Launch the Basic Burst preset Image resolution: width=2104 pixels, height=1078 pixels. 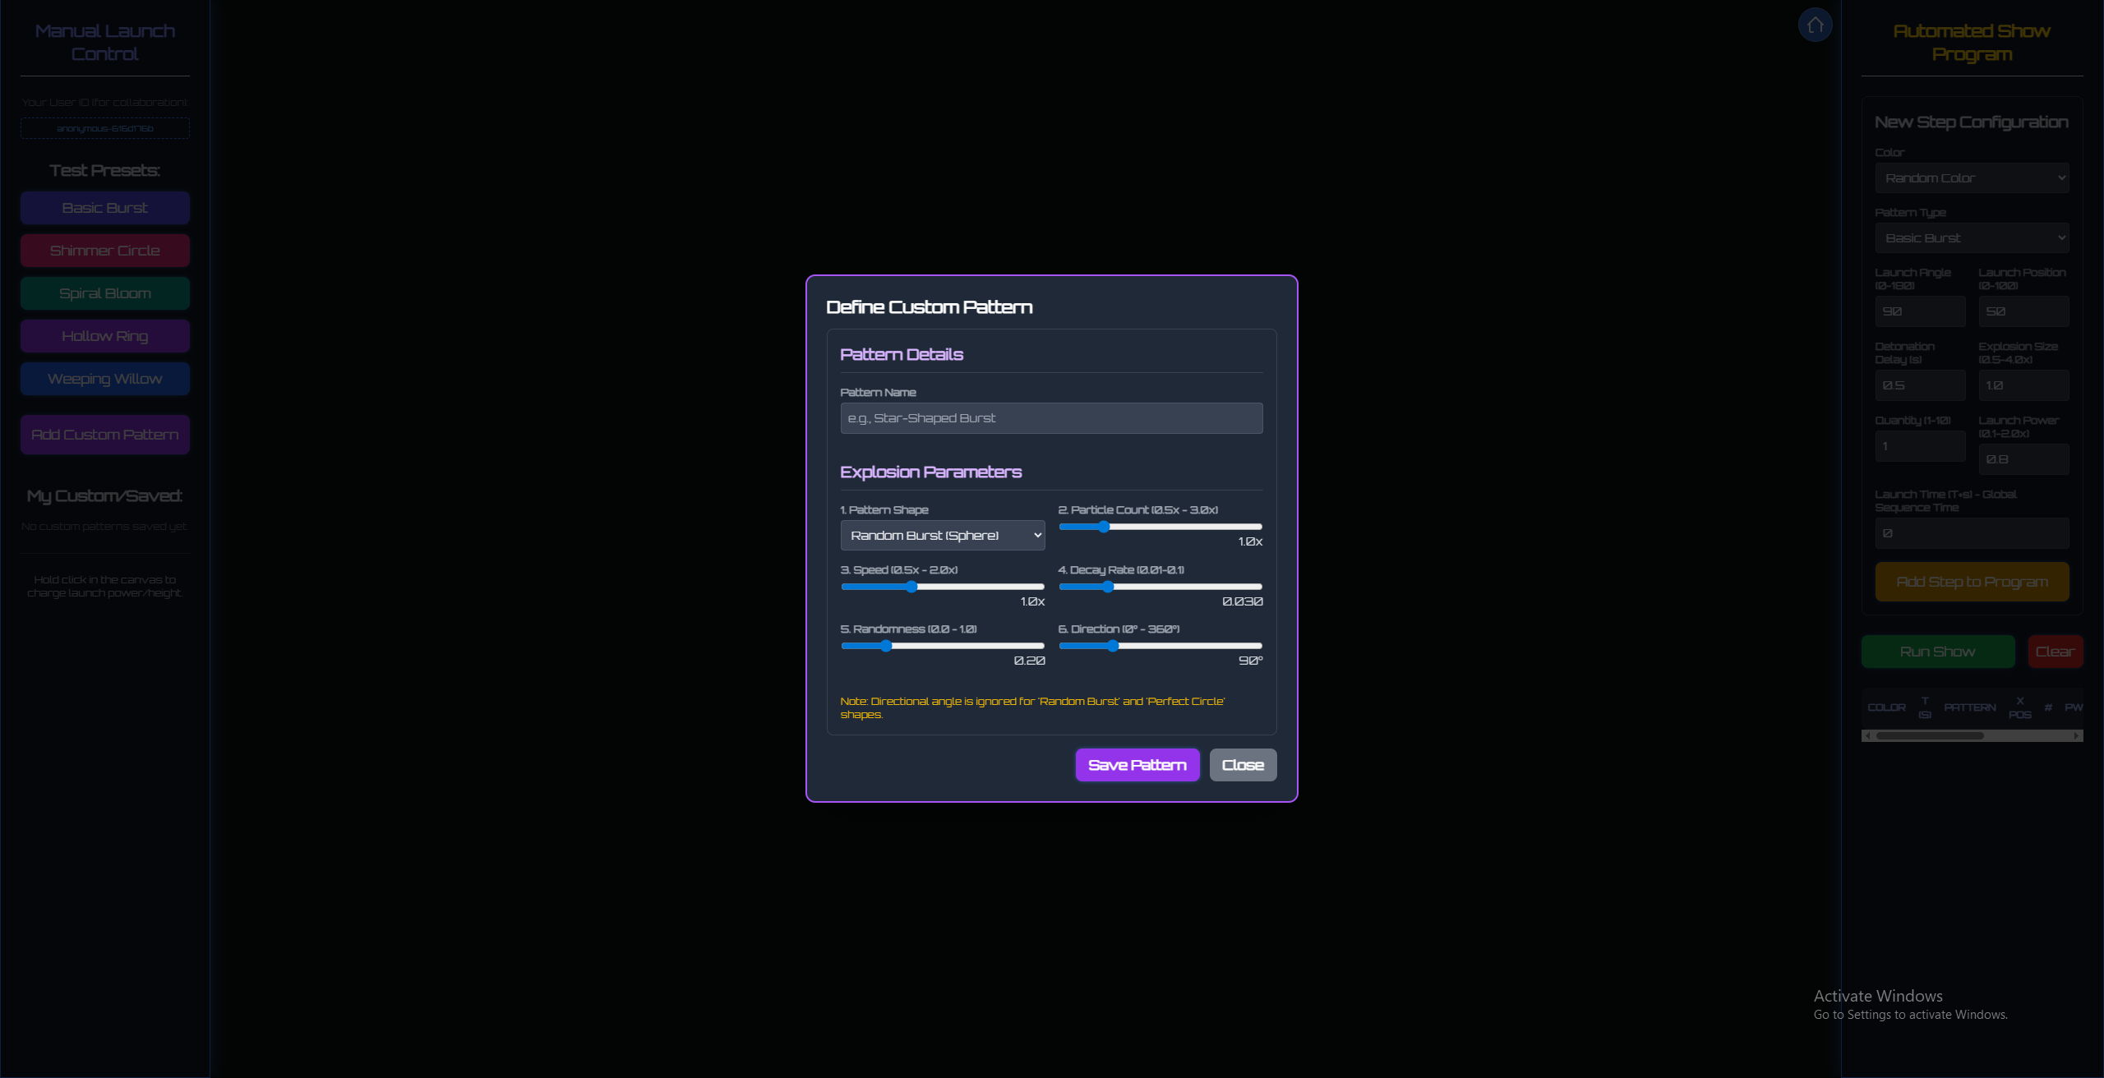(105, 208)
